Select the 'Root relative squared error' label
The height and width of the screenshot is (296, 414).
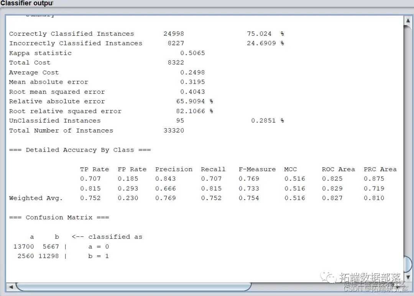coord(65,111)
